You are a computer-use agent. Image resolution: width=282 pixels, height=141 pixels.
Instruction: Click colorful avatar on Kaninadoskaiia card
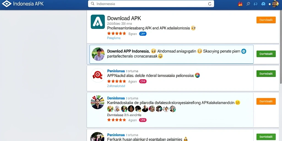pos(98,102)
